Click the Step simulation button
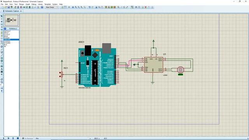The image size is (249, 140). coord(9,138)
